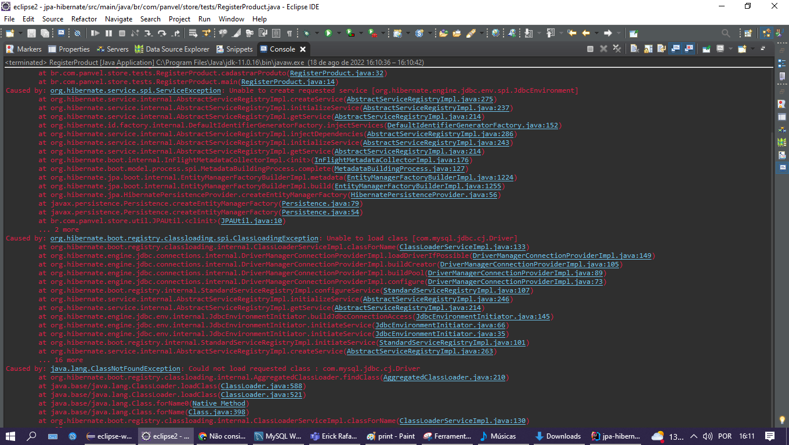The width and height of the screenshot is (789, 445).
Task: Open the Navigate menu
Action: coord(118,19)
